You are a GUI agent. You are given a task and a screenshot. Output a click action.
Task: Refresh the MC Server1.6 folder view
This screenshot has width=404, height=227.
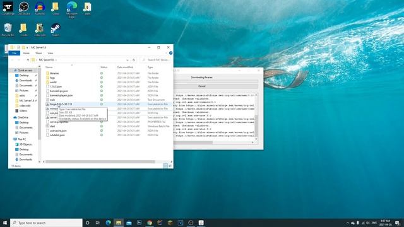[134, 60]
